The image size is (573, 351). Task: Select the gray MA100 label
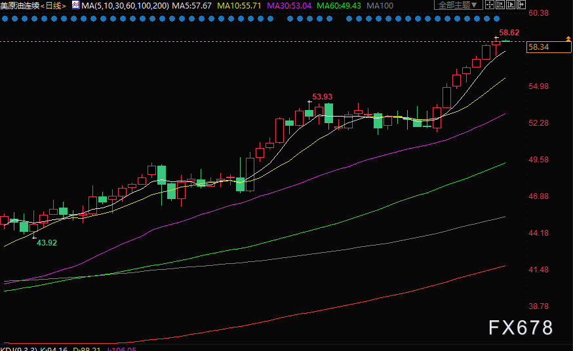pyautogui.click(x=380, y=6)
